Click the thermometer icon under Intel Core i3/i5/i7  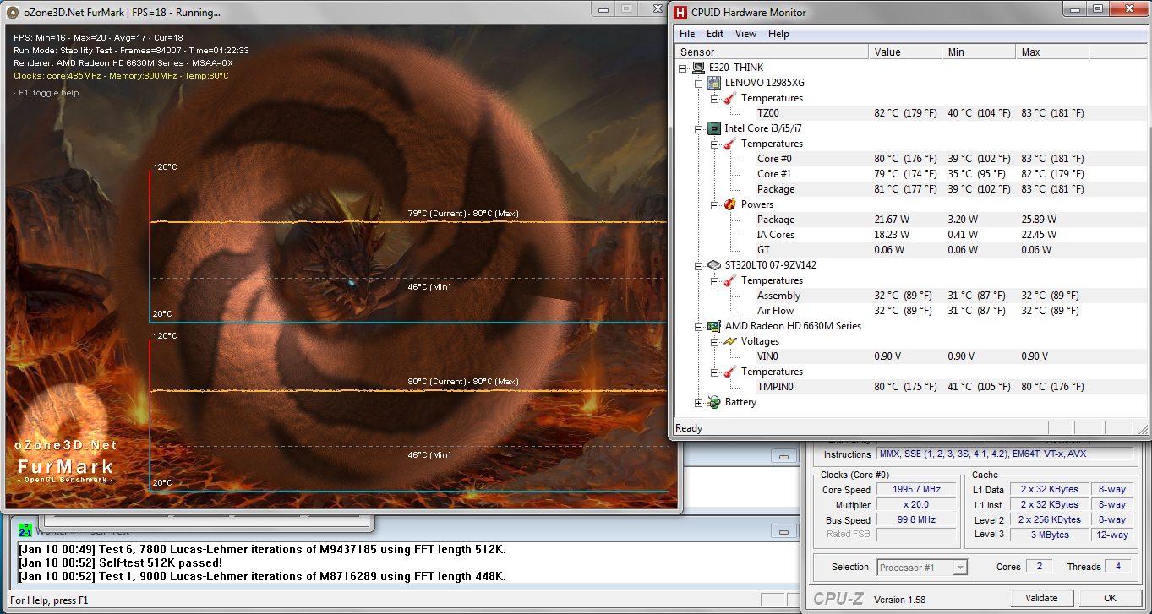(730, 144)
